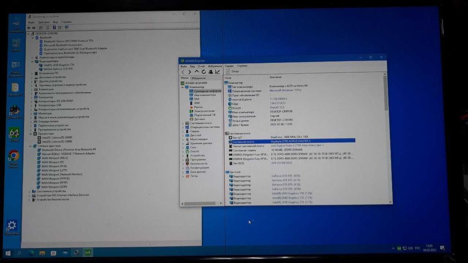Expand Клавиатуры node in Device Manager

(x=32, y=89)
